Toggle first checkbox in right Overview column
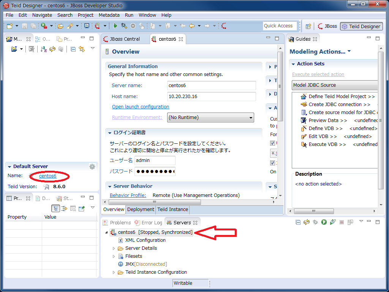Screen dimensions: 389x292 (x=272, y=143)
